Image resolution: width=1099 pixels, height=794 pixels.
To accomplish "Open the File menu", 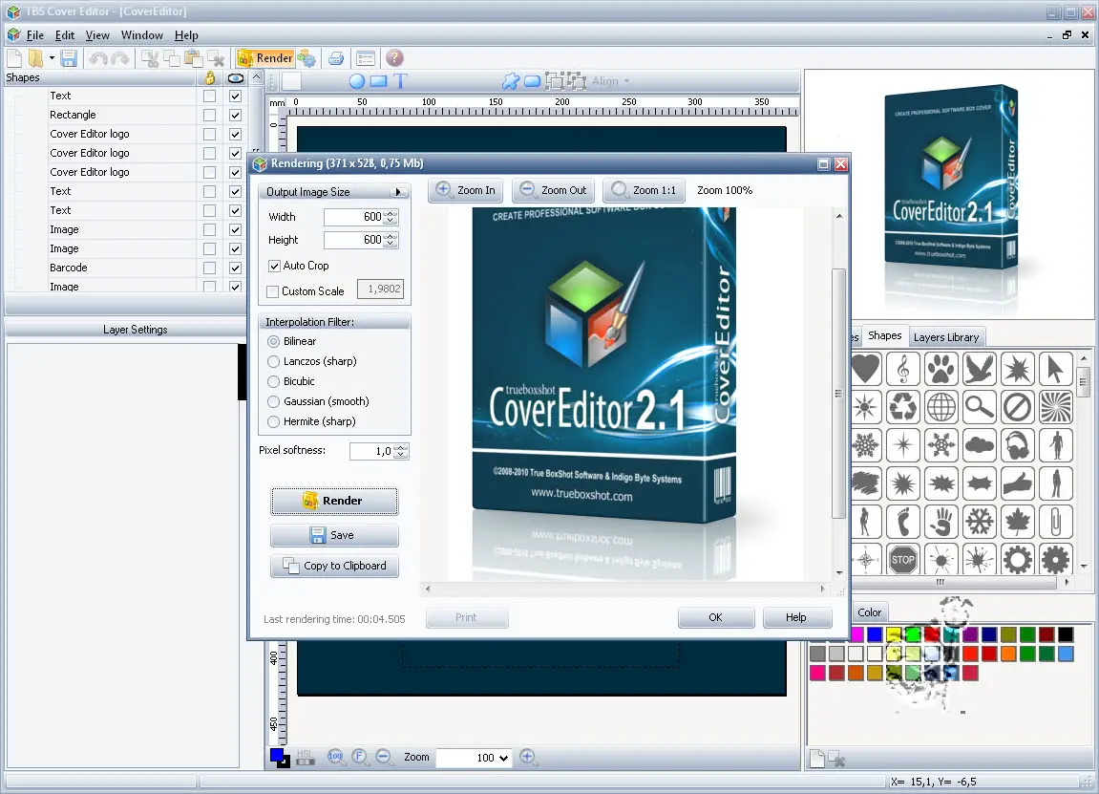I will pyautogui.click(x=35, y=35).
